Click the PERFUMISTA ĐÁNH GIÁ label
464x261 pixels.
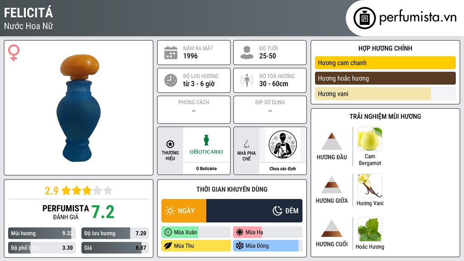[66, 212]
